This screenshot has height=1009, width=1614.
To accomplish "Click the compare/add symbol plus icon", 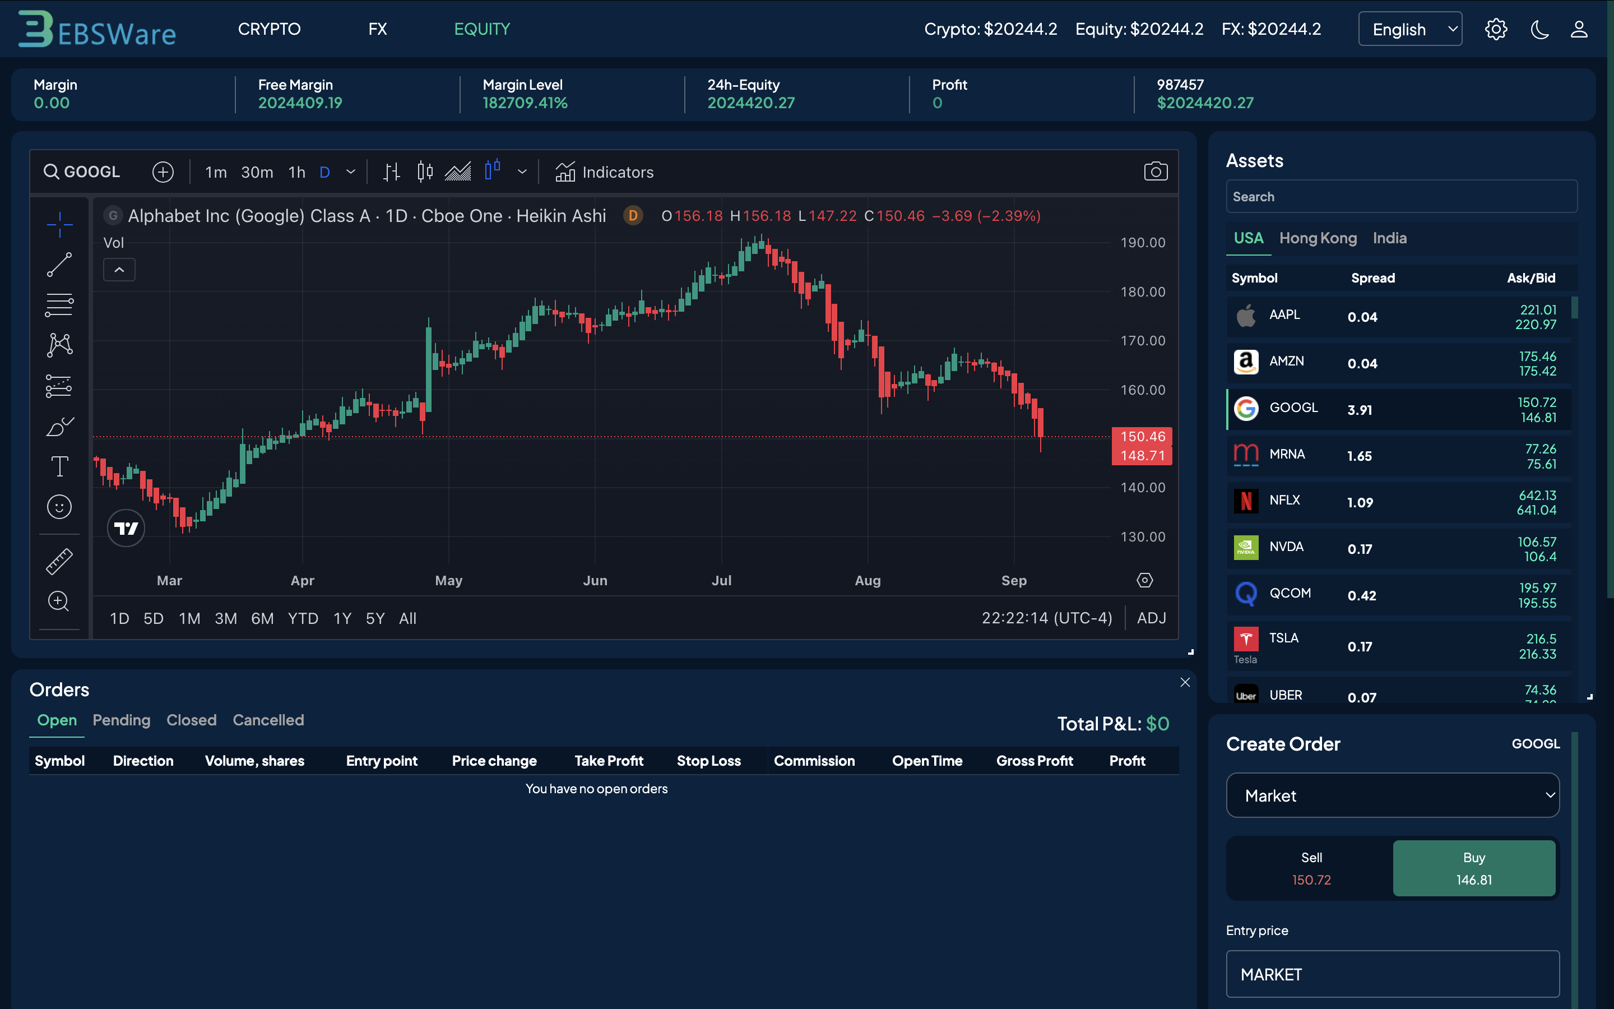I will coord(163,172).
